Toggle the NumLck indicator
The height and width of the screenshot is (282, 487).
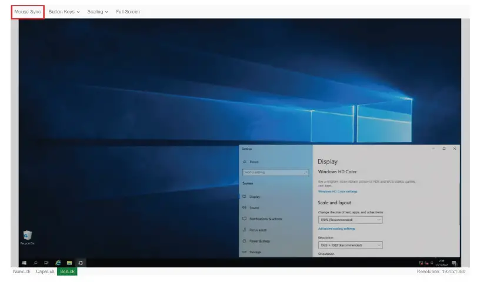[x=22, y=271]
